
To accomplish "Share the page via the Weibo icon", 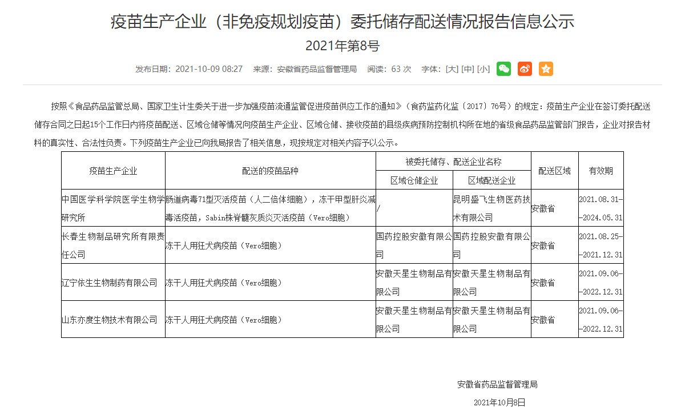I will point(525,69).
